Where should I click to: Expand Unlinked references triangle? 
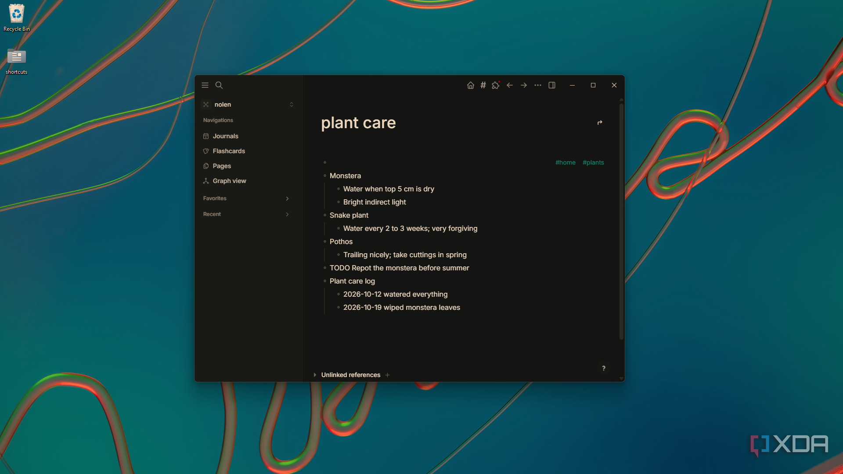tap(315, 375)
